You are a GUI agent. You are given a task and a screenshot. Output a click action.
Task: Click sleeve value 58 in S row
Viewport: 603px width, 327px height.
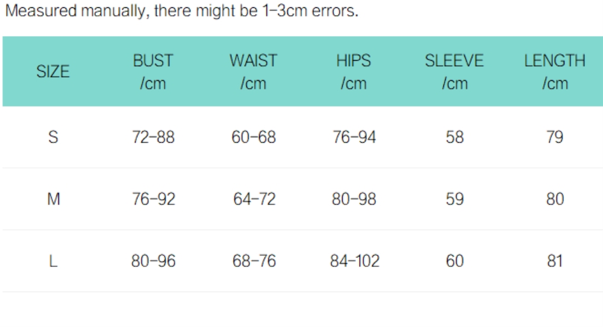click(455, 137)
